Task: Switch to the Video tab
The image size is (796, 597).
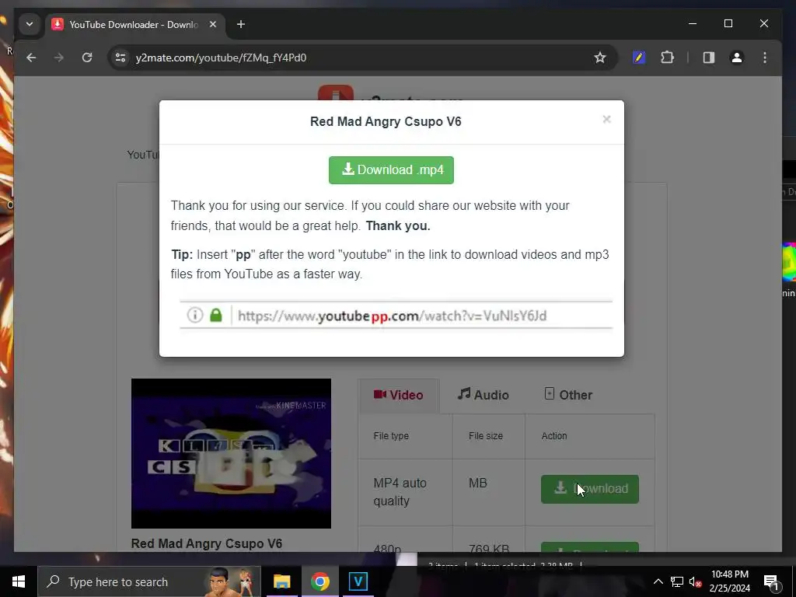Action: [399, 395]
